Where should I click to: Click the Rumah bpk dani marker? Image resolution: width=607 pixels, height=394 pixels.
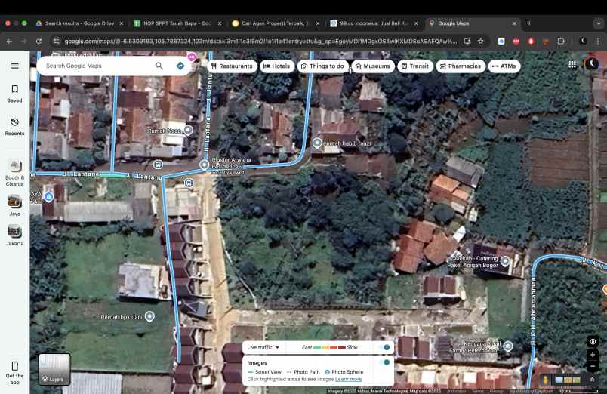[149, 316]
